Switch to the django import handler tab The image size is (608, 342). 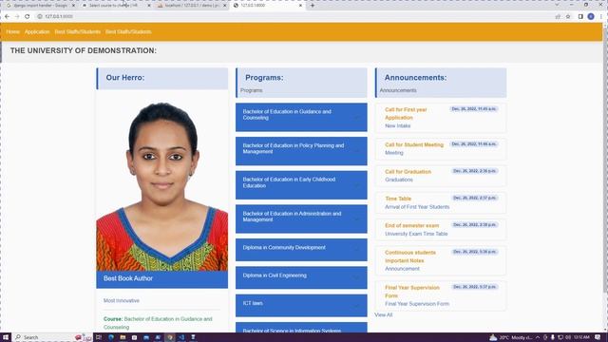pyautogui.click(x=40, y=6)
